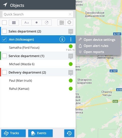
Task: Click the crosshair locate-on-map icon
Action: click(69, 23)
